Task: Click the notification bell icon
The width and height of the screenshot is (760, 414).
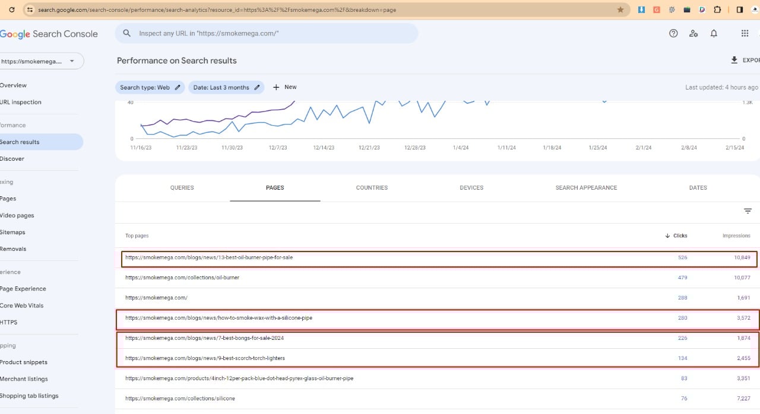Action: (x=714, y=33)
